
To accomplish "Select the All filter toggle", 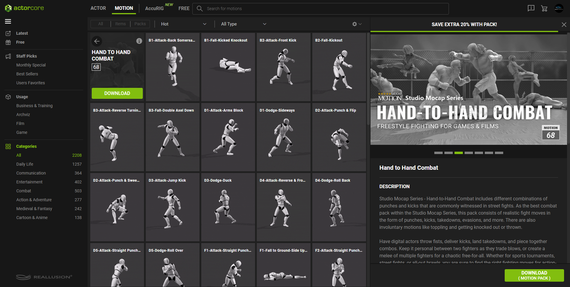I will click(101, 24).
